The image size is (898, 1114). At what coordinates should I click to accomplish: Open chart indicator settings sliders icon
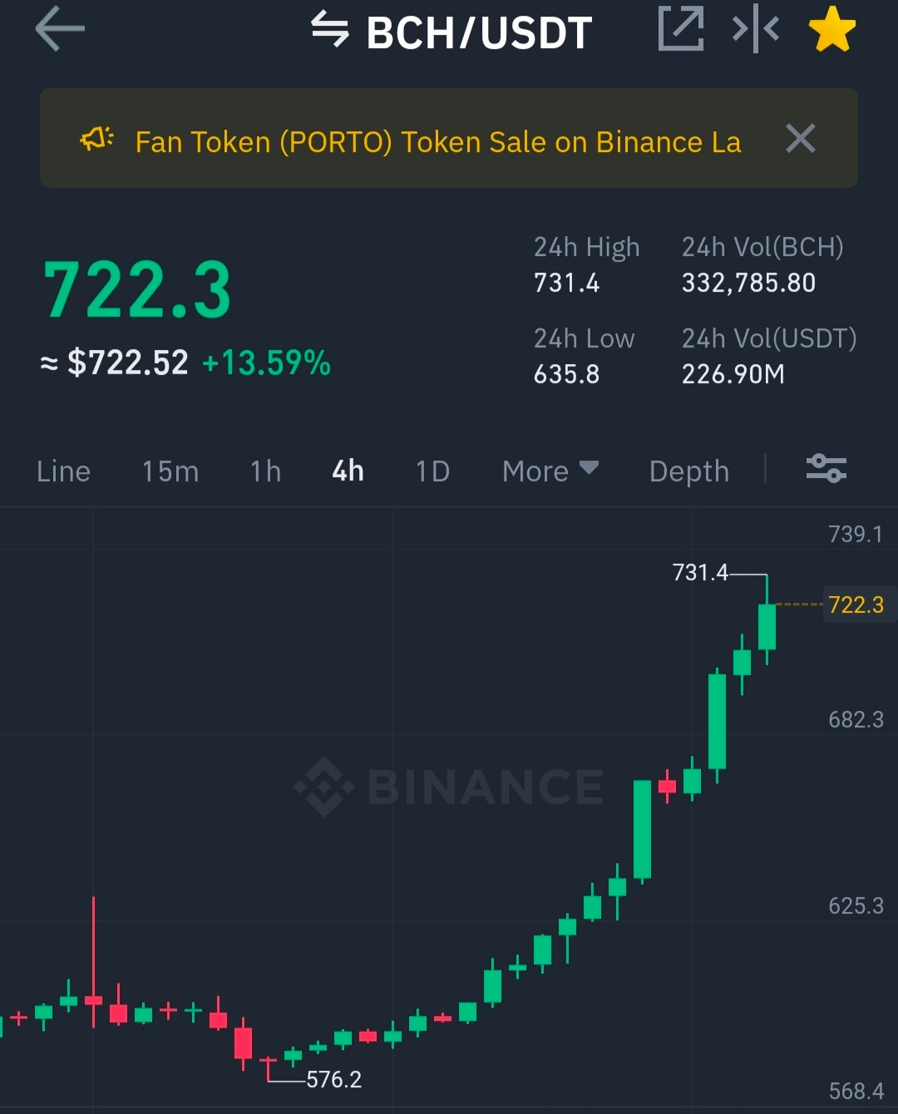tap(826, 469)
